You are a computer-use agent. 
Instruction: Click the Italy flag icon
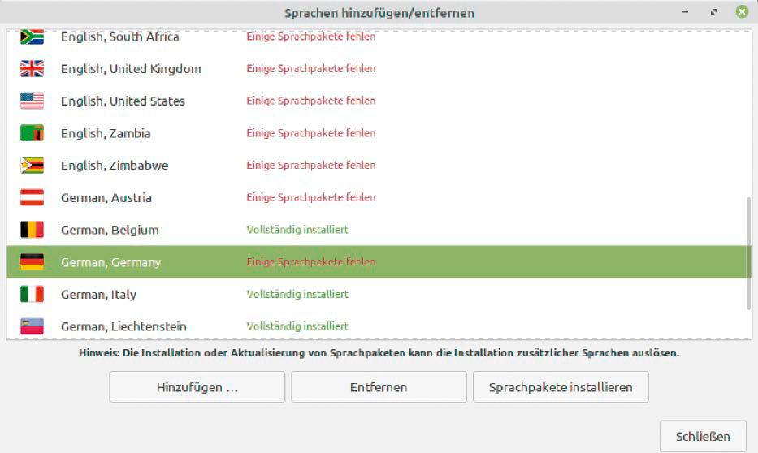(32, 294)
